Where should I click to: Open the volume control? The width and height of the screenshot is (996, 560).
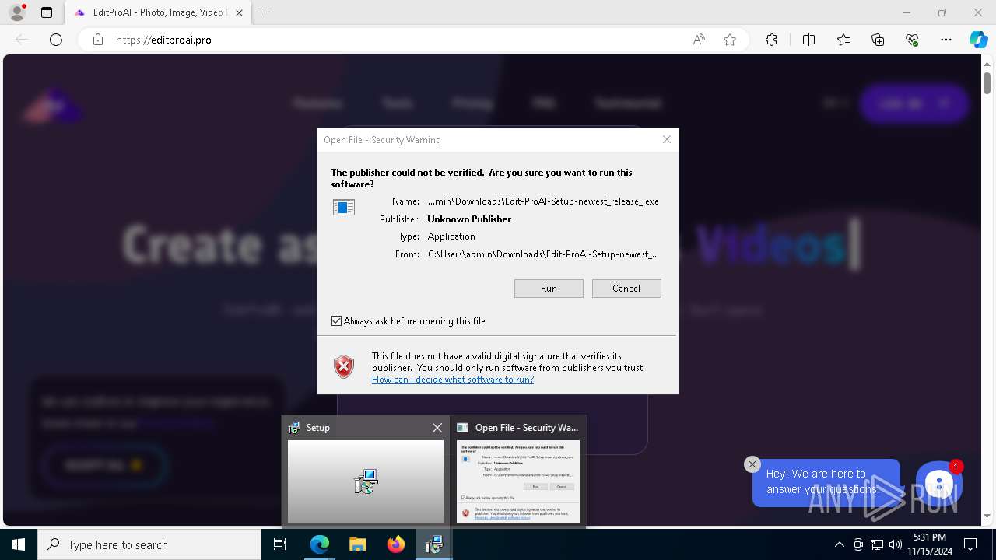[x=896, y=545]
